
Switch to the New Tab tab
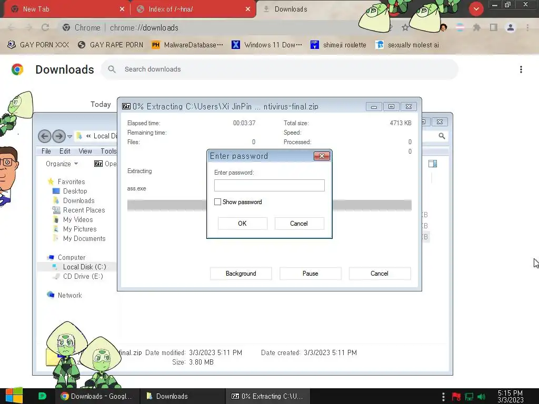click(x=65, y=9)
